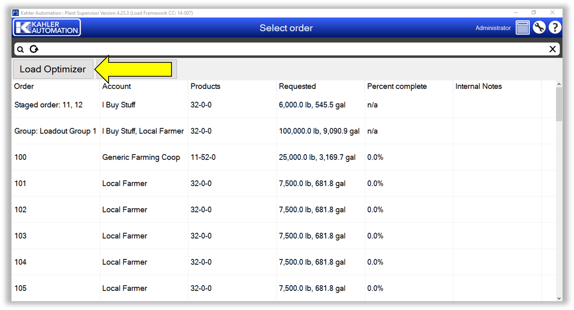Sort the table by the Account column header

pyautogui.click(x=116, y=86)
